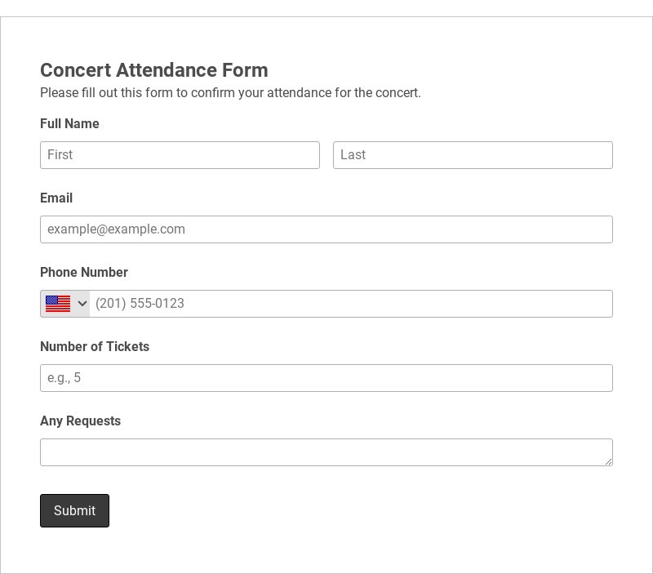Click the Any Requests label
The image size is (653, 574).
[x=80, y=420]
